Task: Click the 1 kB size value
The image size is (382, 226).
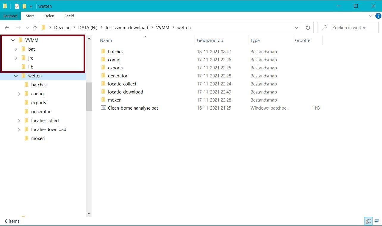Action: (316, 108)
